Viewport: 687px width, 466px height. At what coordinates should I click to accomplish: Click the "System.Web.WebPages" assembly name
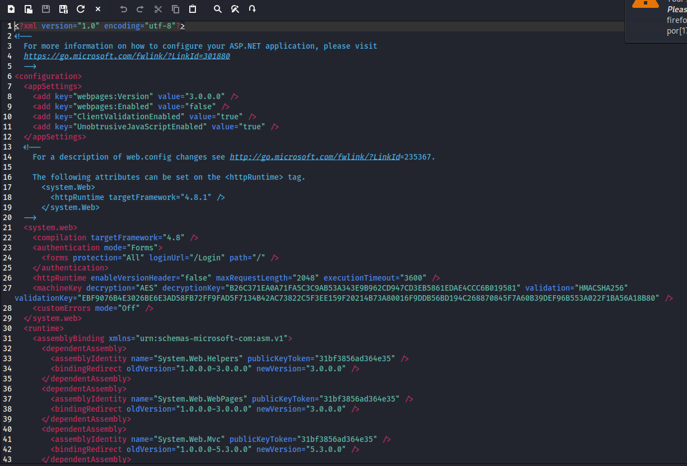pyautogui.click(x=200, y=399)
